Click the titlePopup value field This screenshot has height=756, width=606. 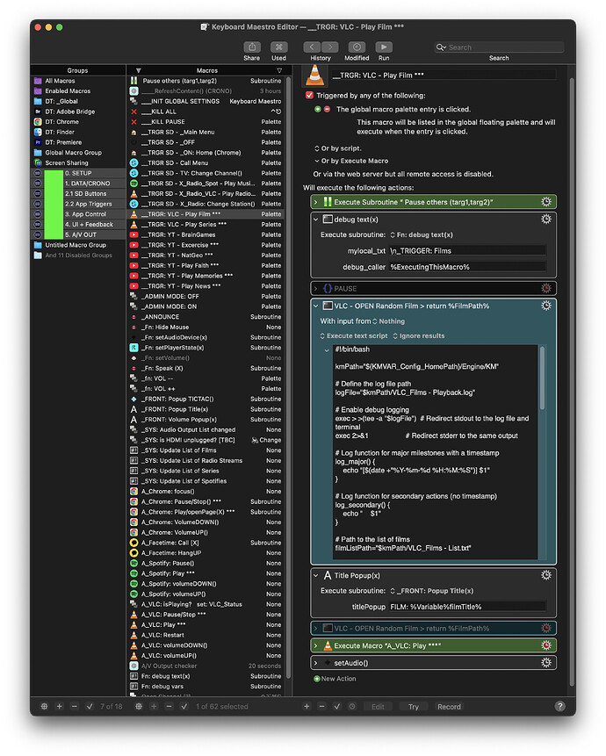coord(467,607)
